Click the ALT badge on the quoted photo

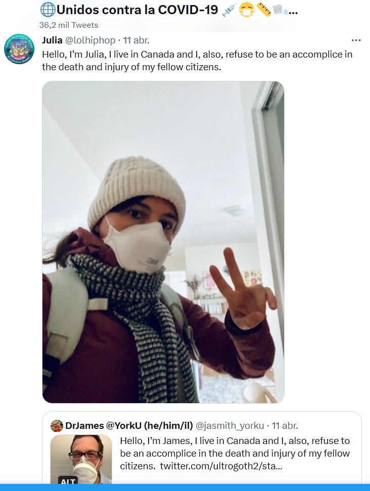click(x=68, y=480)
